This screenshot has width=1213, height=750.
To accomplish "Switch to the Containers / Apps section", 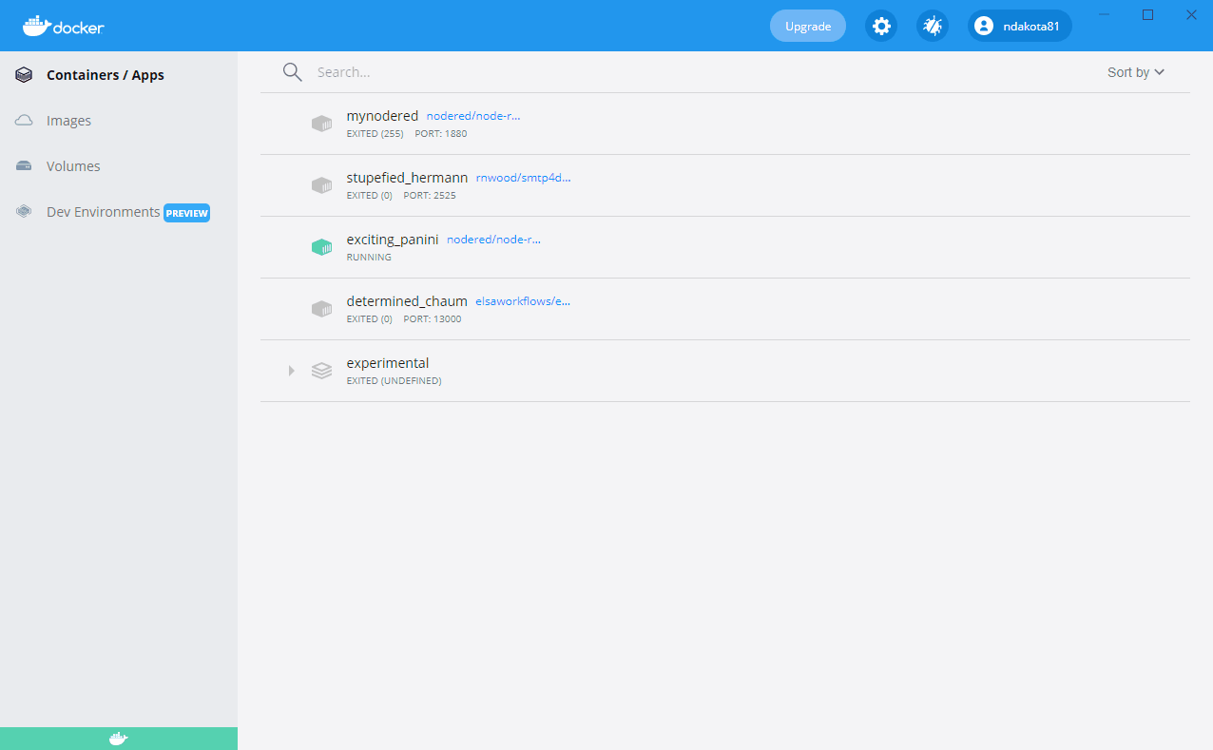I will point(105,74).
